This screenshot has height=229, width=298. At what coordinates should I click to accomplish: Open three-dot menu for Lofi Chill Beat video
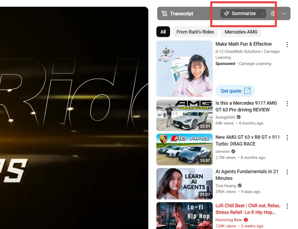[x=287, y=206]
